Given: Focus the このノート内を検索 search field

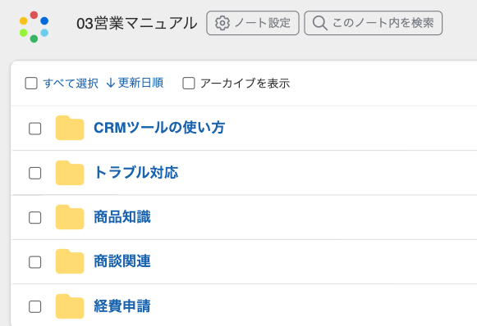Looking at the screenshot, I should [x=374, y=23].
